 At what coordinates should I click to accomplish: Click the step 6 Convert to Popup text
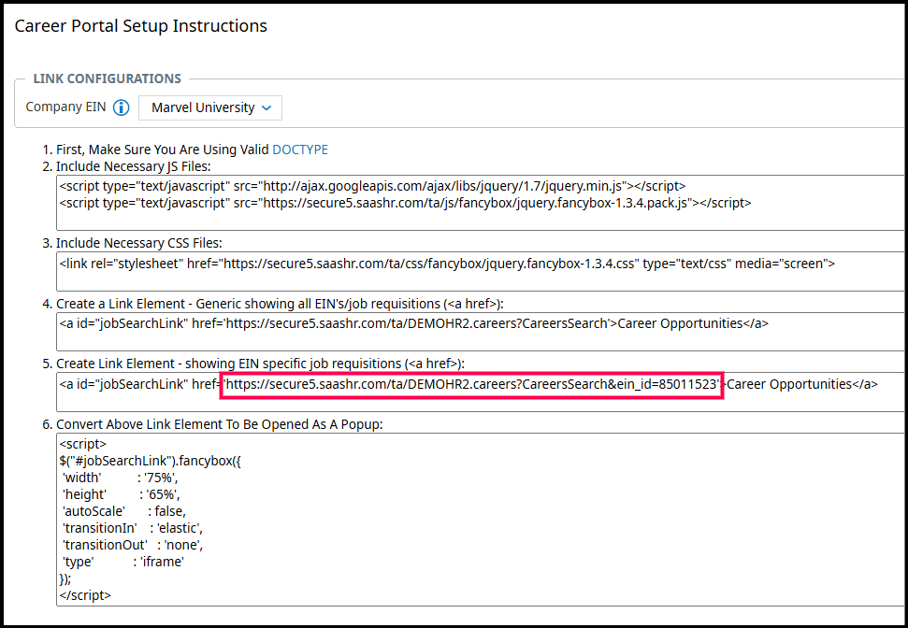pos(220,424)
